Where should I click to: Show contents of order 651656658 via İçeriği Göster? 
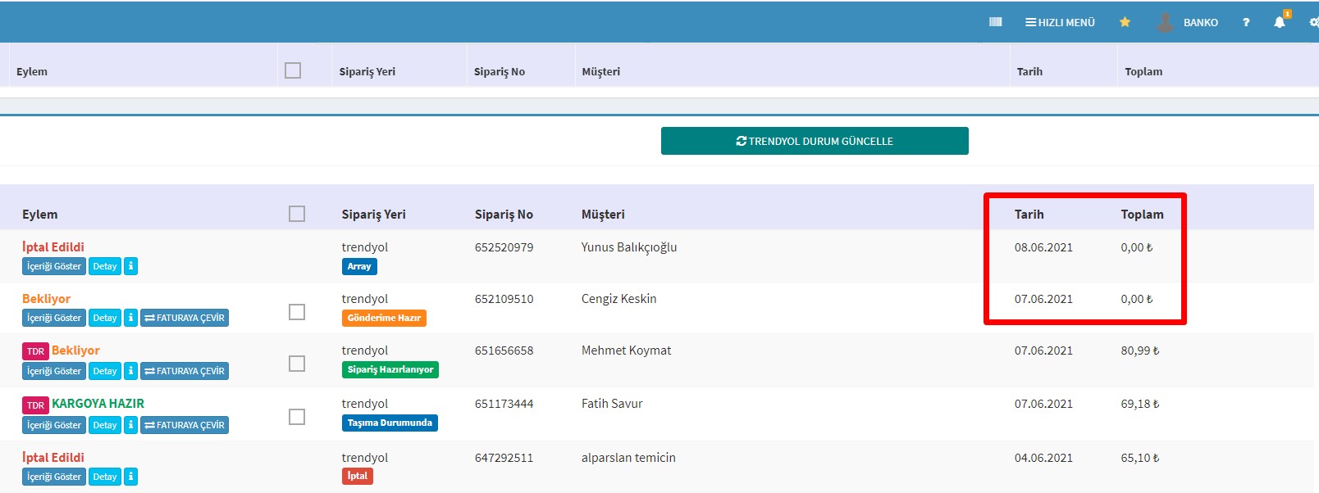[x=54, y=371]
